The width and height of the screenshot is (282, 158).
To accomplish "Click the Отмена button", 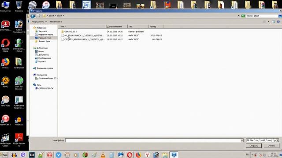I will click(x=271, y=146).
